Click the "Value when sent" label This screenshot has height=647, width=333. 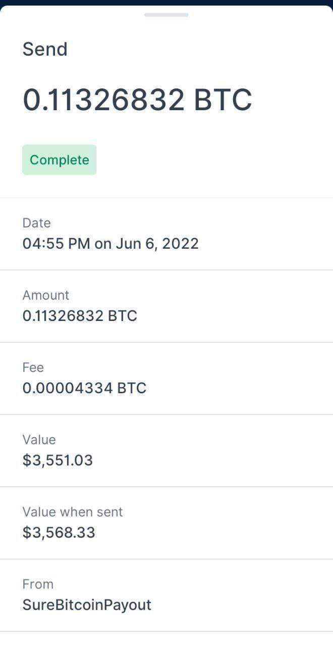coord(73,512)
